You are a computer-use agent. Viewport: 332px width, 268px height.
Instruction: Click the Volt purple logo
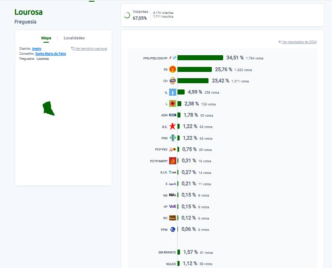pos(172,207)
